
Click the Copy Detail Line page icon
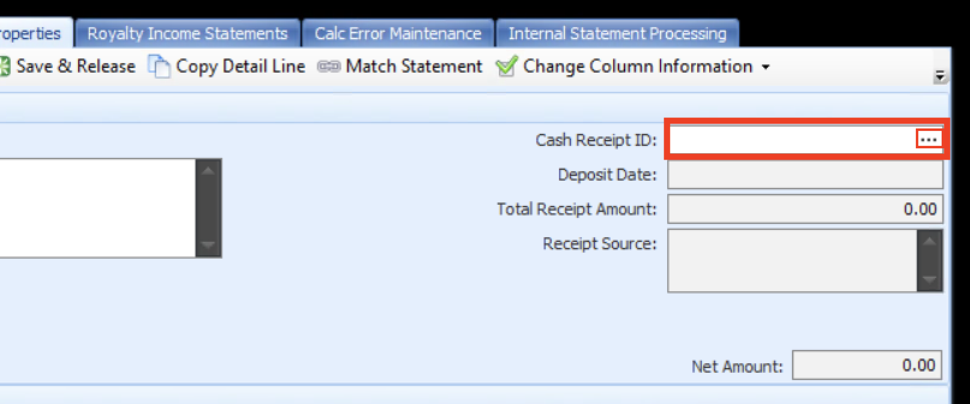tap(159, 67)
